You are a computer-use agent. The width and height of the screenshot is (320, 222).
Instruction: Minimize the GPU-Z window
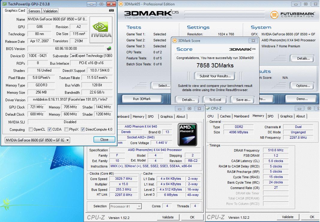92,4
